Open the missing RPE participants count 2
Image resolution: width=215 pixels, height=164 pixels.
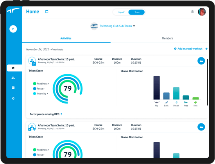[x=61, y=114]
